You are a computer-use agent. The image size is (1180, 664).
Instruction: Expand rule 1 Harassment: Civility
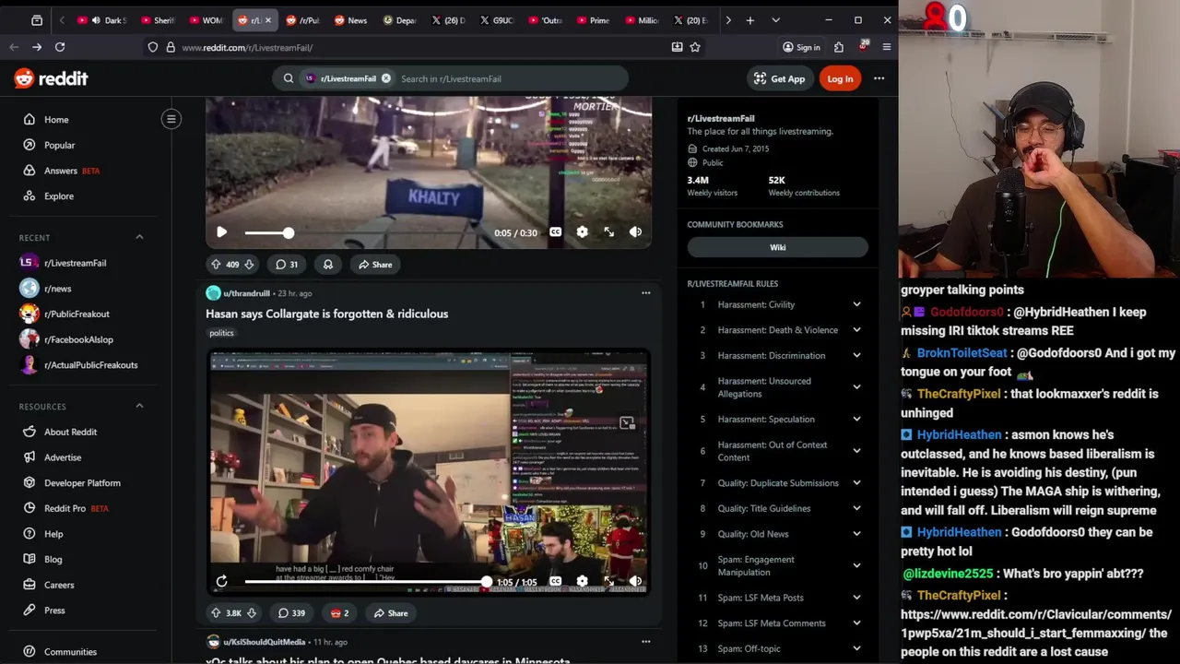click(x=777, y=304)
